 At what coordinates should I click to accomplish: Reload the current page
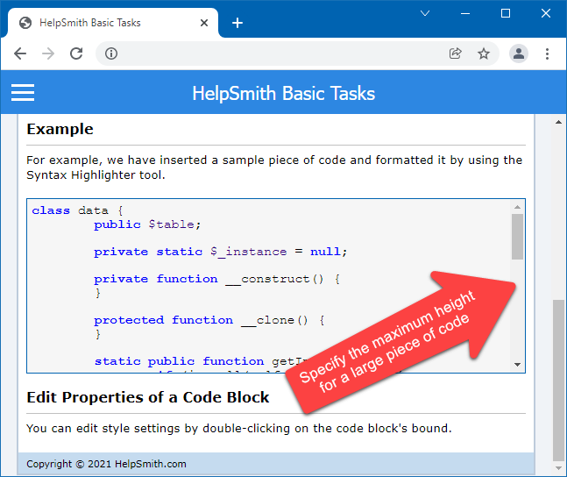[x=76, y=53]
